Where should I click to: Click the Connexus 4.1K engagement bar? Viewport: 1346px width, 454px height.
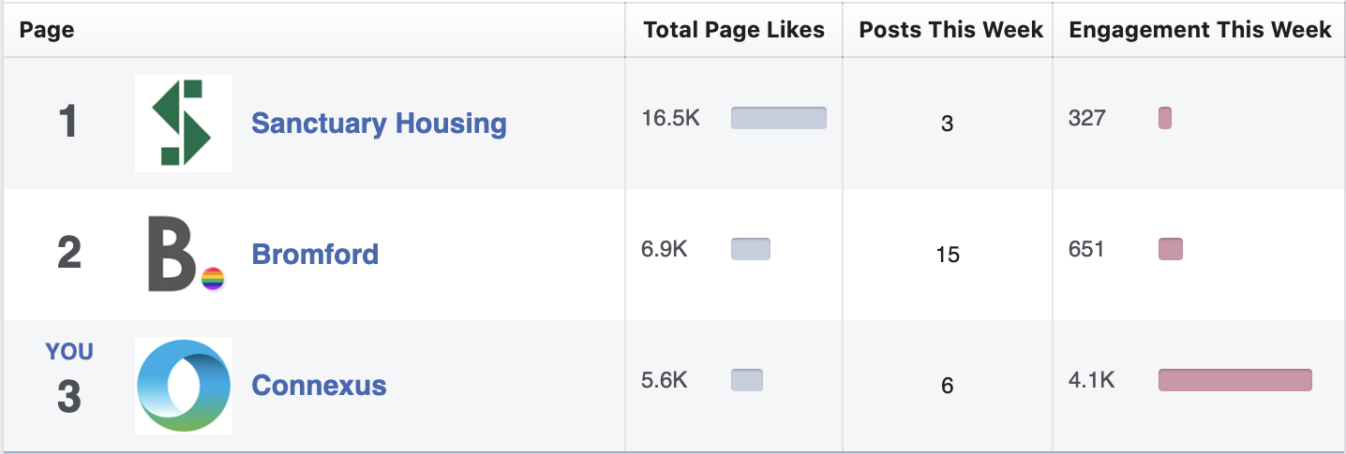[x=1235, y=380]
